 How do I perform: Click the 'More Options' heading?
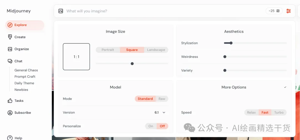tap(234, 87)
